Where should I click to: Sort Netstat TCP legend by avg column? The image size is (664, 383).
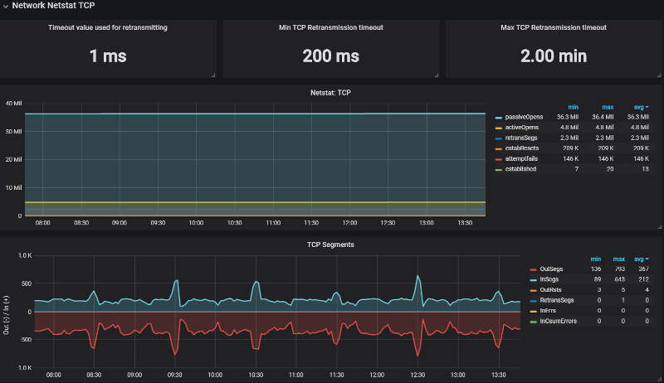point(640,107)
